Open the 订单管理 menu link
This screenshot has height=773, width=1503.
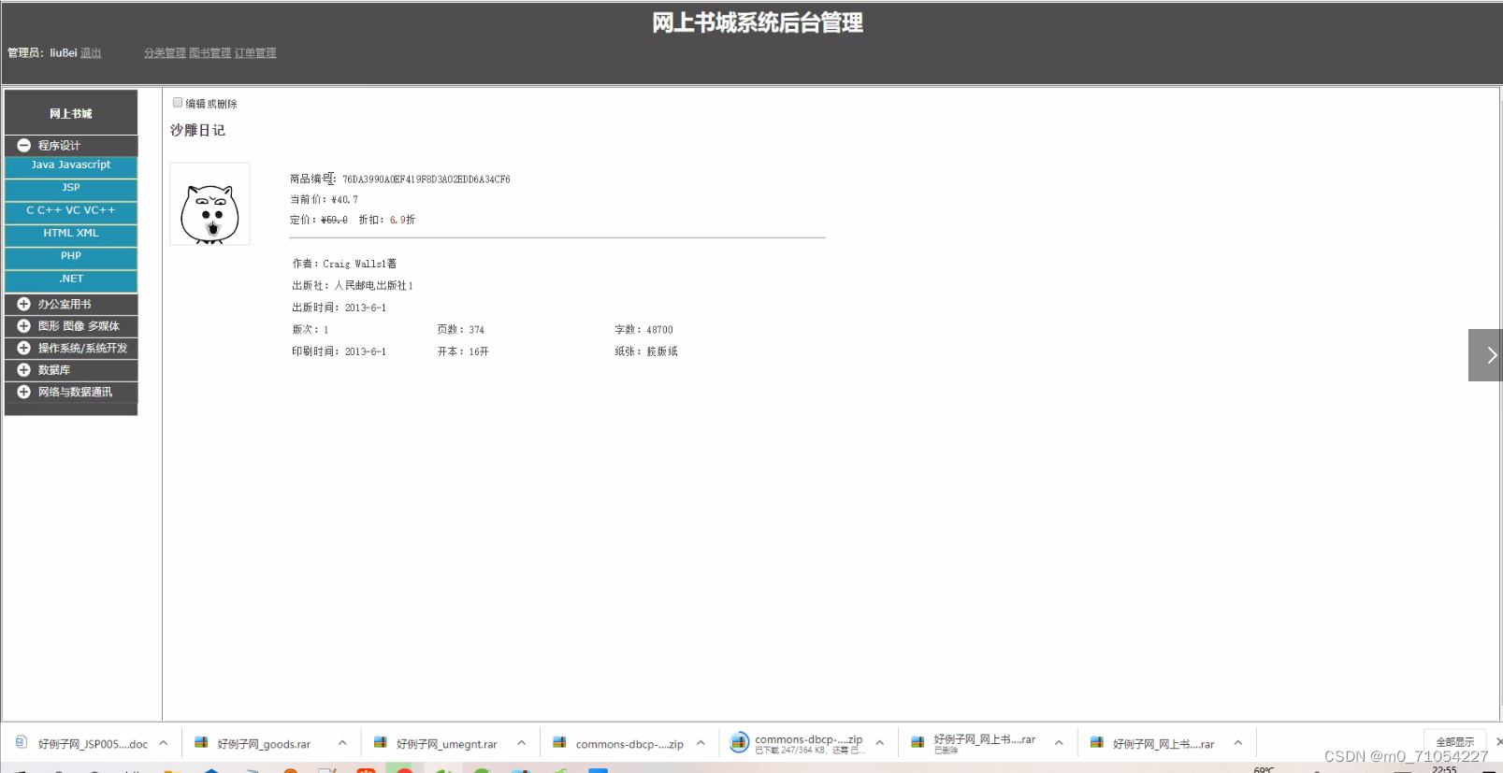(255, 53)
